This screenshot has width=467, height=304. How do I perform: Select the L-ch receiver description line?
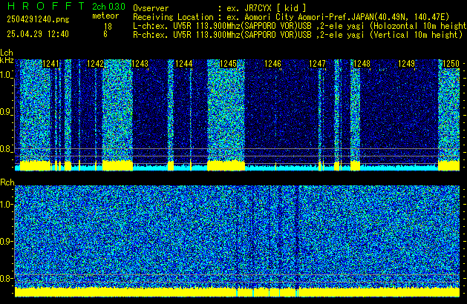pyautogui.click(x=300, y=26)
